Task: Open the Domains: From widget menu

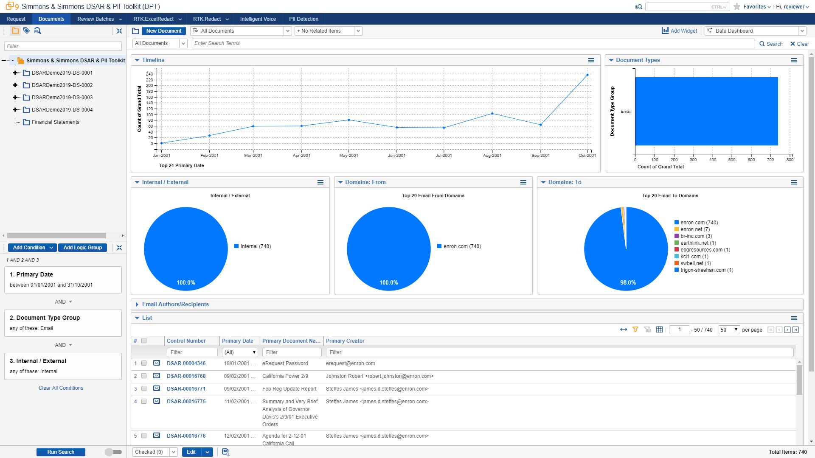Action: [x=523, y=182]
